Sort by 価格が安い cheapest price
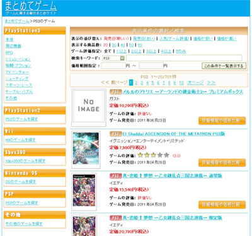 tap(203, 38)
